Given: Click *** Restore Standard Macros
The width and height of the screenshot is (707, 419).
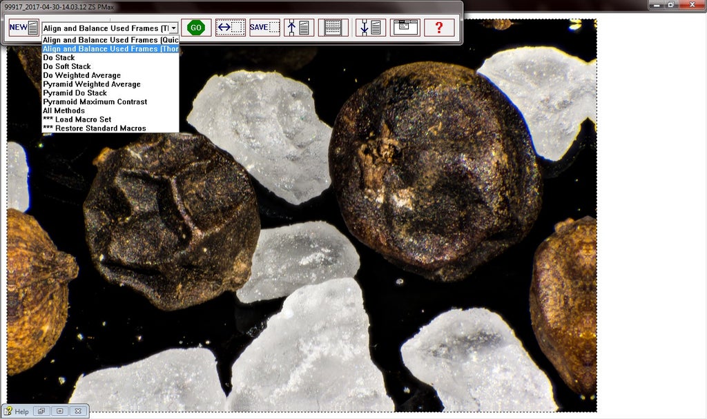Looking at the screenshot, I should tap(94, 128).
